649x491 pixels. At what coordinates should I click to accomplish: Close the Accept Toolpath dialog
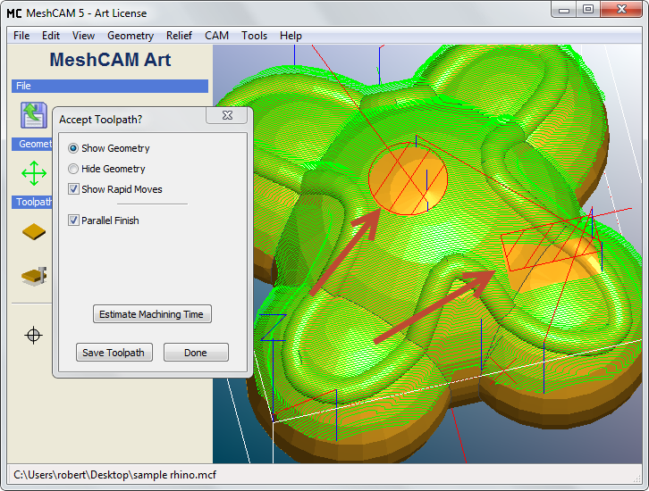click(x=227, y=115)
